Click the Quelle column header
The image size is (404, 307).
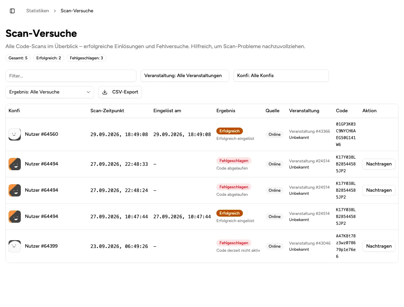coord(272,111)
